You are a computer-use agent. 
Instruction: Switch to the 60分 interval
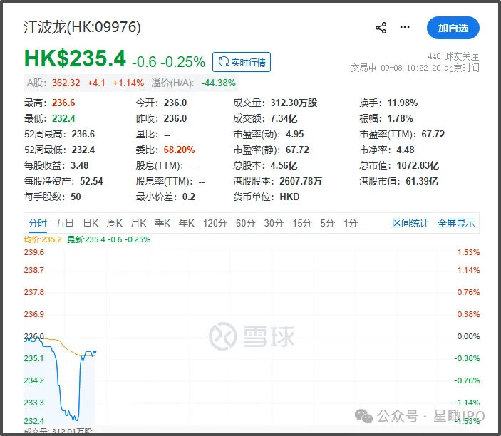click(x=246, y=223)
